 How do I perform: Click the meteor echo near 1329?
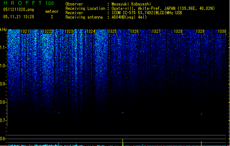coord(201,114)
